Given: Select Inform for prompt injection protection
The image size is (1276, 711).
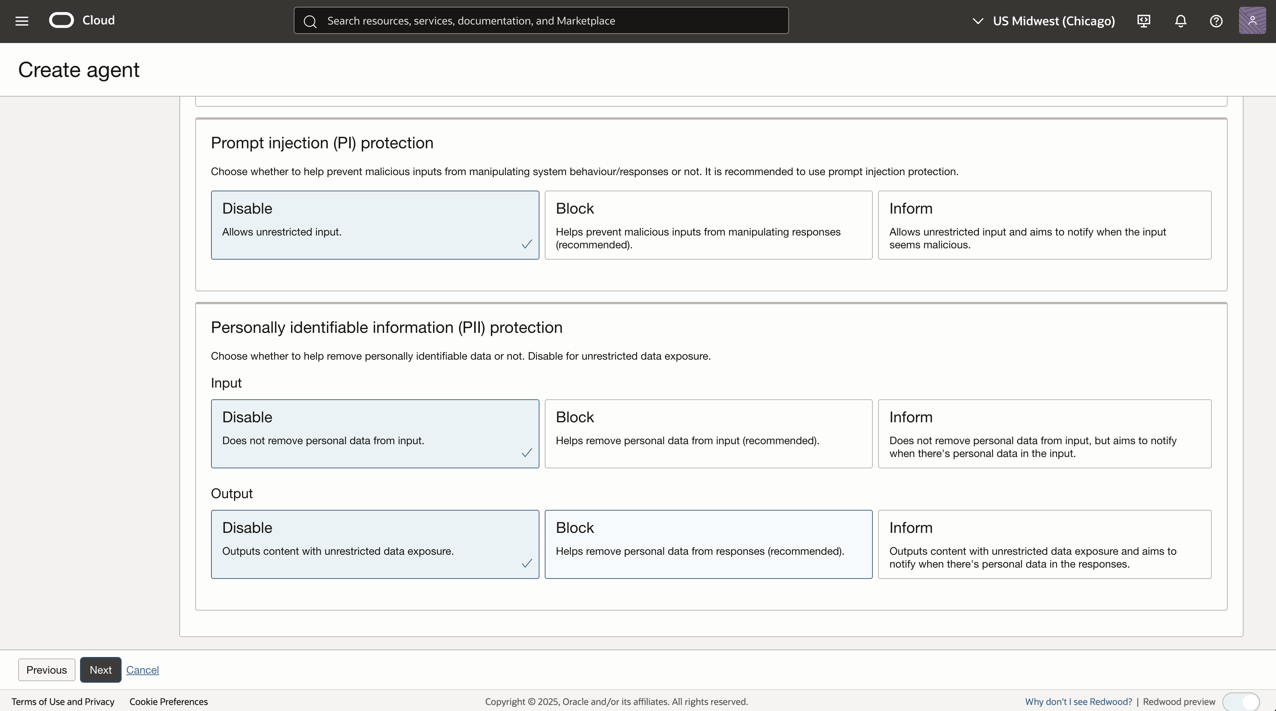Looking at the screenshot, I should [x=1044, y=225].
